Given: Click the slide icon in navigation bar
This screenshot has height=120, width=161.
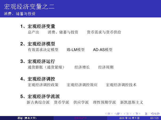Looking at the screenshot, I should tap(109, 114).
